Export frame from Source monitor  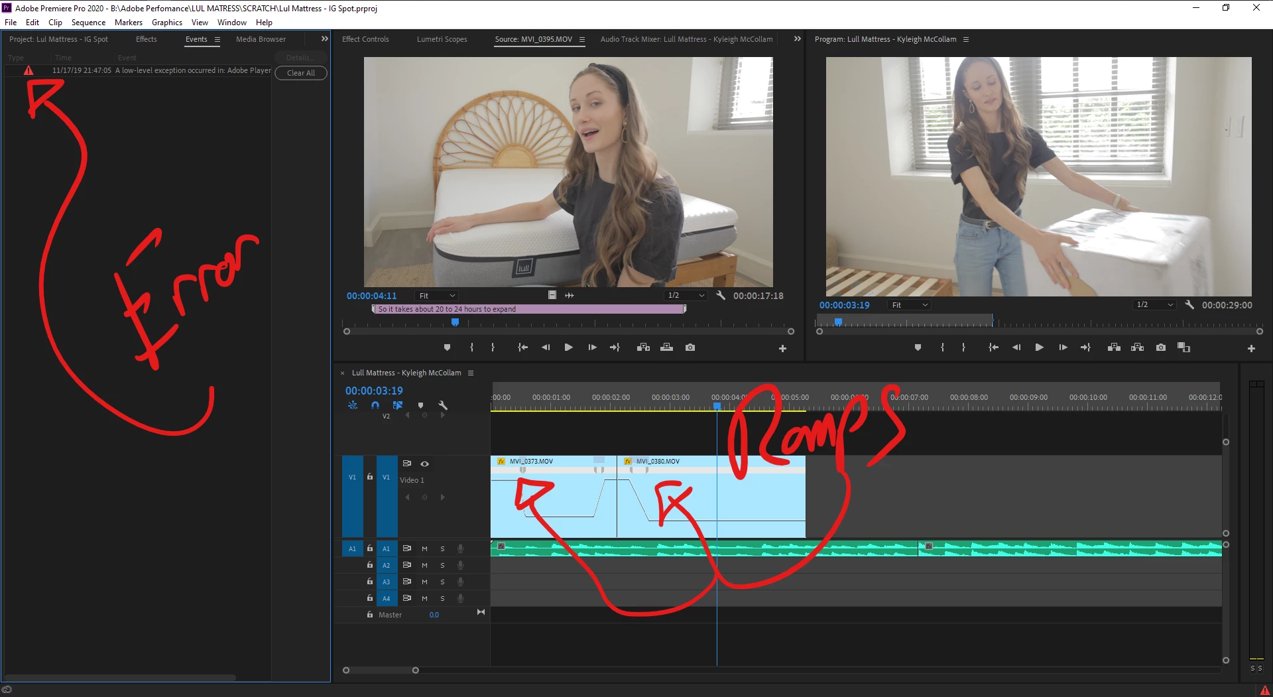tap(690, 348)
